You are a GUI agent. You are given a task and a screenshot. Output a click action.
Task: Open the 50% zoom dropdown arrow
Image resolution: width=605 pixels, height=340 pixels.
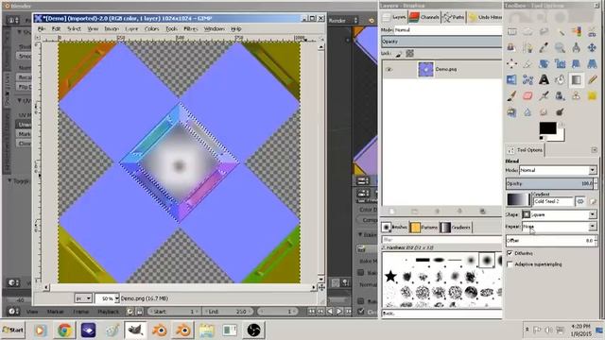pyautogui.click(x=117, y=298)
